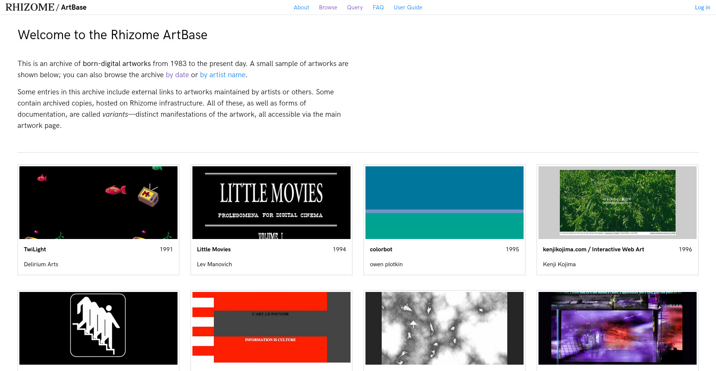Browse the archive by artist name
This screenshot has height=371, width=716.
coord(223,75)
